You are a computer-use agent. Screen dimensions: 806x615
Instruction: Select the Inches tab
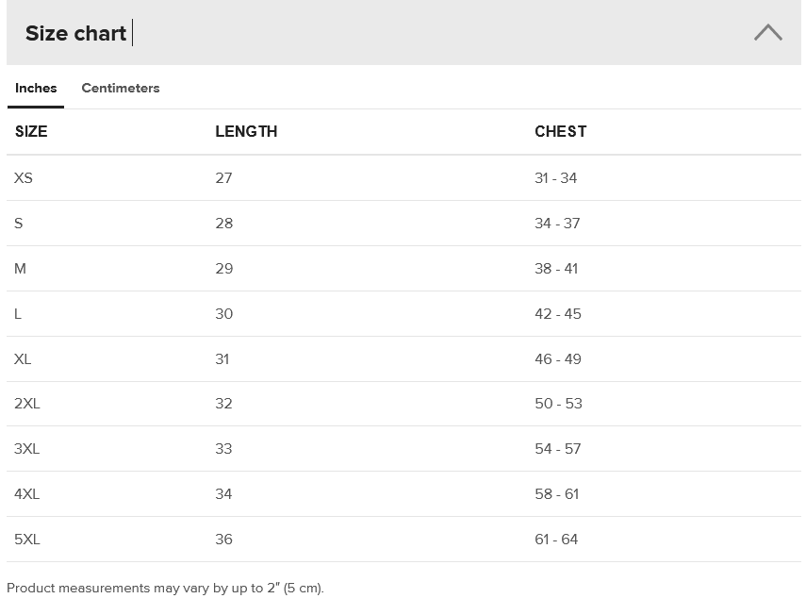click(x=36, y=88)
